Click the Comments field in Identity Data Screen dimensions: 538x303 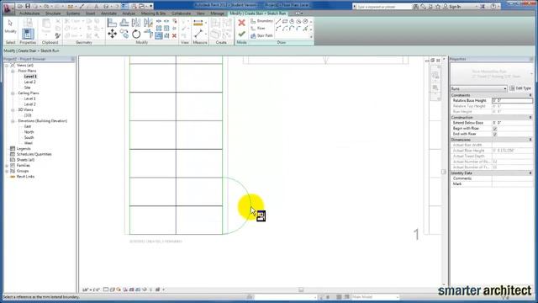(x=512, y=178)
